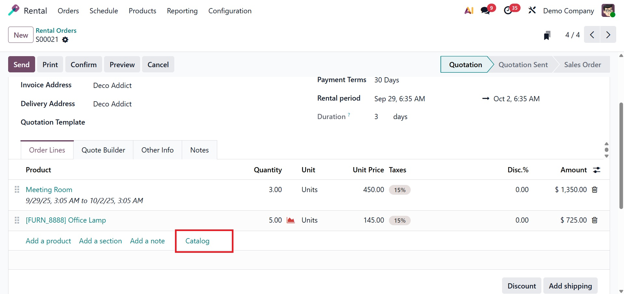Viewport: 624px width, 294px height.
Task: Open the AI assistant icon
Action: [469, 11]
